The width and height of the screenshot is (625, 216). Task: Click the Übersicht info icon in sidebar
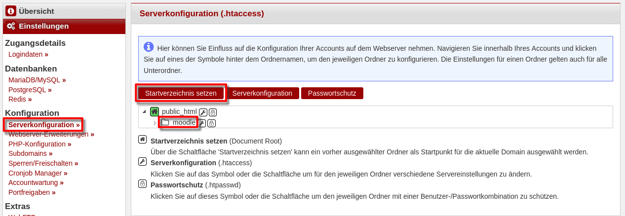(x=11, y=11)
